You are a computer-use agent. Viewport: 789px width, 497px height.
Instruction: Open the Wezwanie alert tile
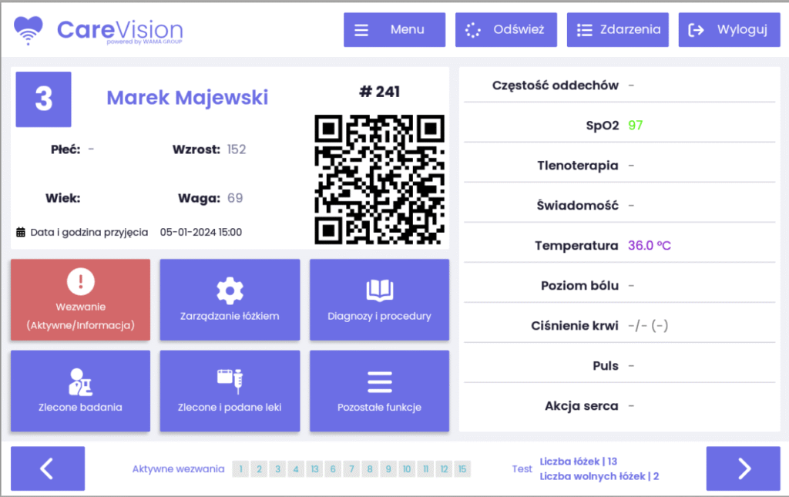click(x=80, y=300)
